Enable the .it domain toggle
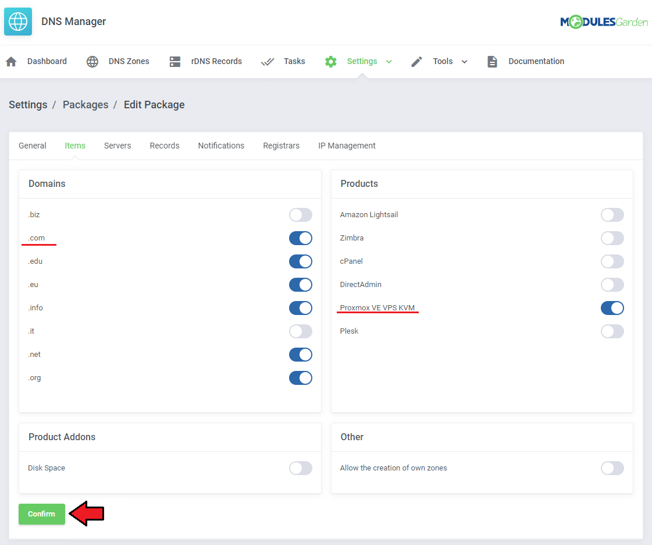This screenshot has width=652, height=545. [x=301, y=331]
